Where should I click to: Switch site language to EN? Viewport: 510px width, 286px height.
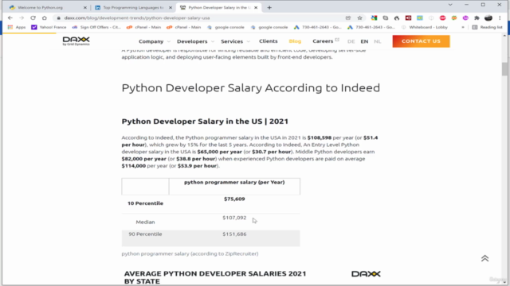(364, 41)
